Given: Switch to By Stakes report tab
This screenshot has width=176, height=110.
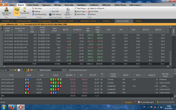Looking at the screenshot, I should click(6, 21).
